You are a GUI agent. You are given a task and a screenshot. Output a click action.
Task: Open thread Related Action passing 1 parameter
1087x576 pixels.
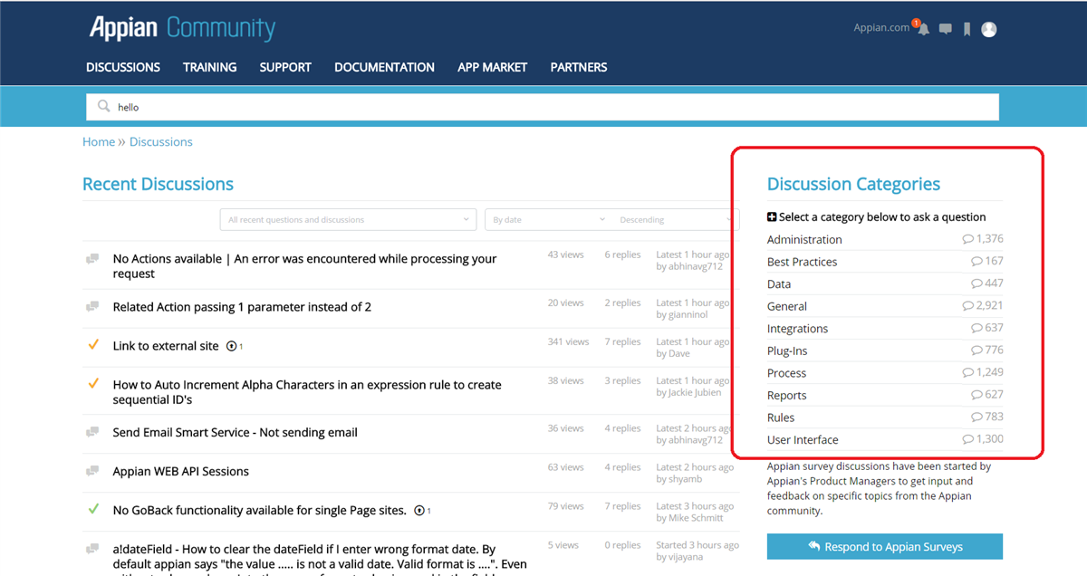pyautogui.click(x=242, y=307)
